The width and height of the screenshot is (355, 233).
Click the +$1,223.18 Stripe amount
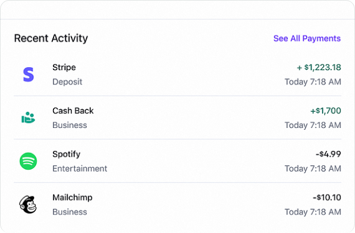tap(319, 67)
